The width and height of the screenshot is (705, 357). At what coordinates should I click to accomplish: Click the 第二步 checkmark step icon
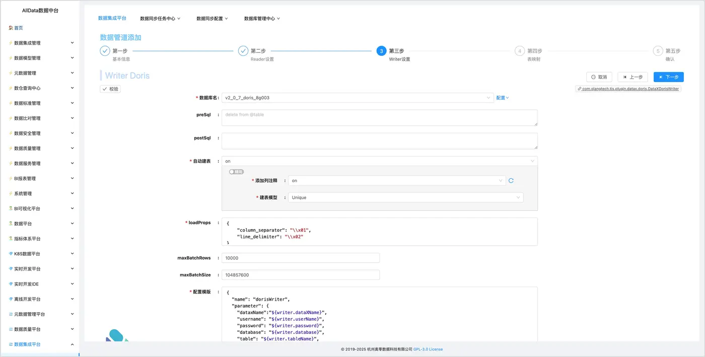coord(243,51)
